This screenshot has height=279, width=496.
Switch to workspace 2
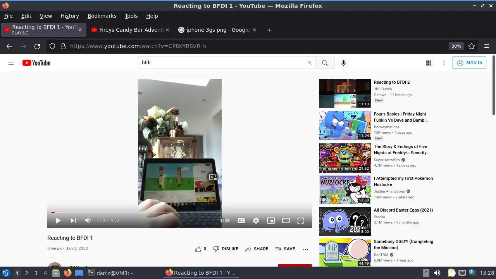point(26,273)
